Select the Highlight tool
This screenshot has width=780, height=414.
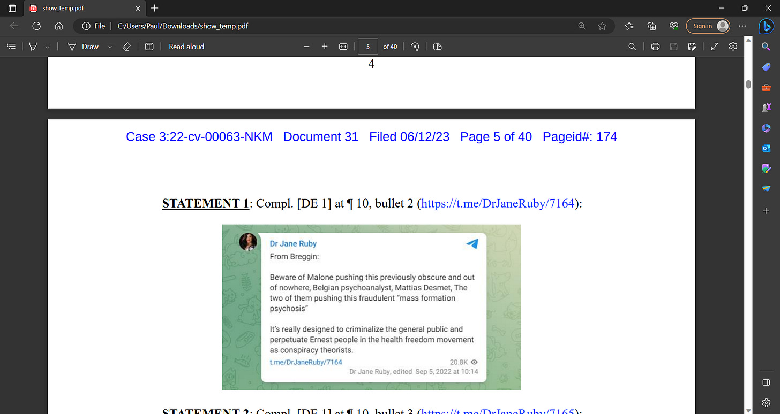click(33, 47)
